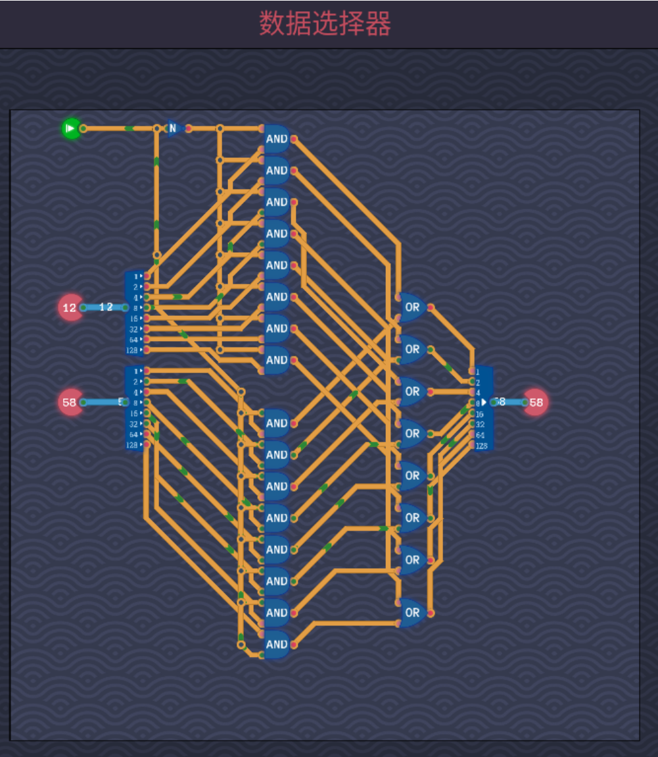Click the output pin of the topmost OR gate

point(431,307)
